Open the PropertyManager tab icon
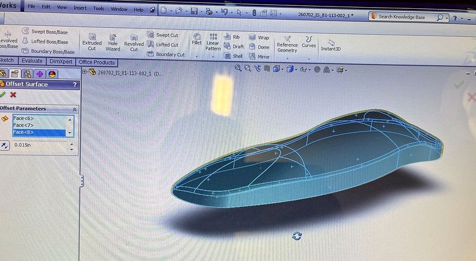The height and width of the screenshot is (261, 476). click(x=14, y=74)
